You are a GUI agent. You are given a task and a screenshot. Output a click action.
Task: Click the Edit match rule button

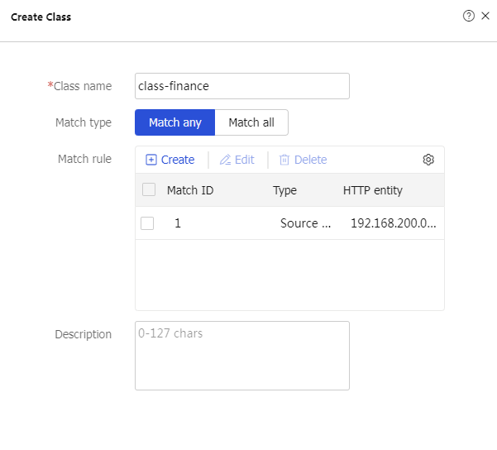coord(237,160)
